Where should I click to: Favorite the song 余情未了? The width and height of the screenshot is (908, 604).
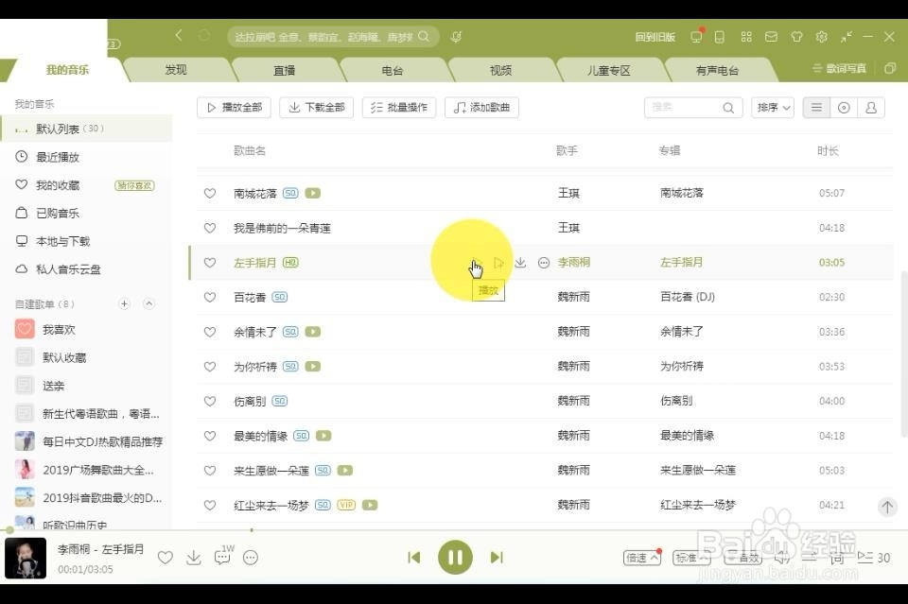pyautogui.click(x=210, y=332)
